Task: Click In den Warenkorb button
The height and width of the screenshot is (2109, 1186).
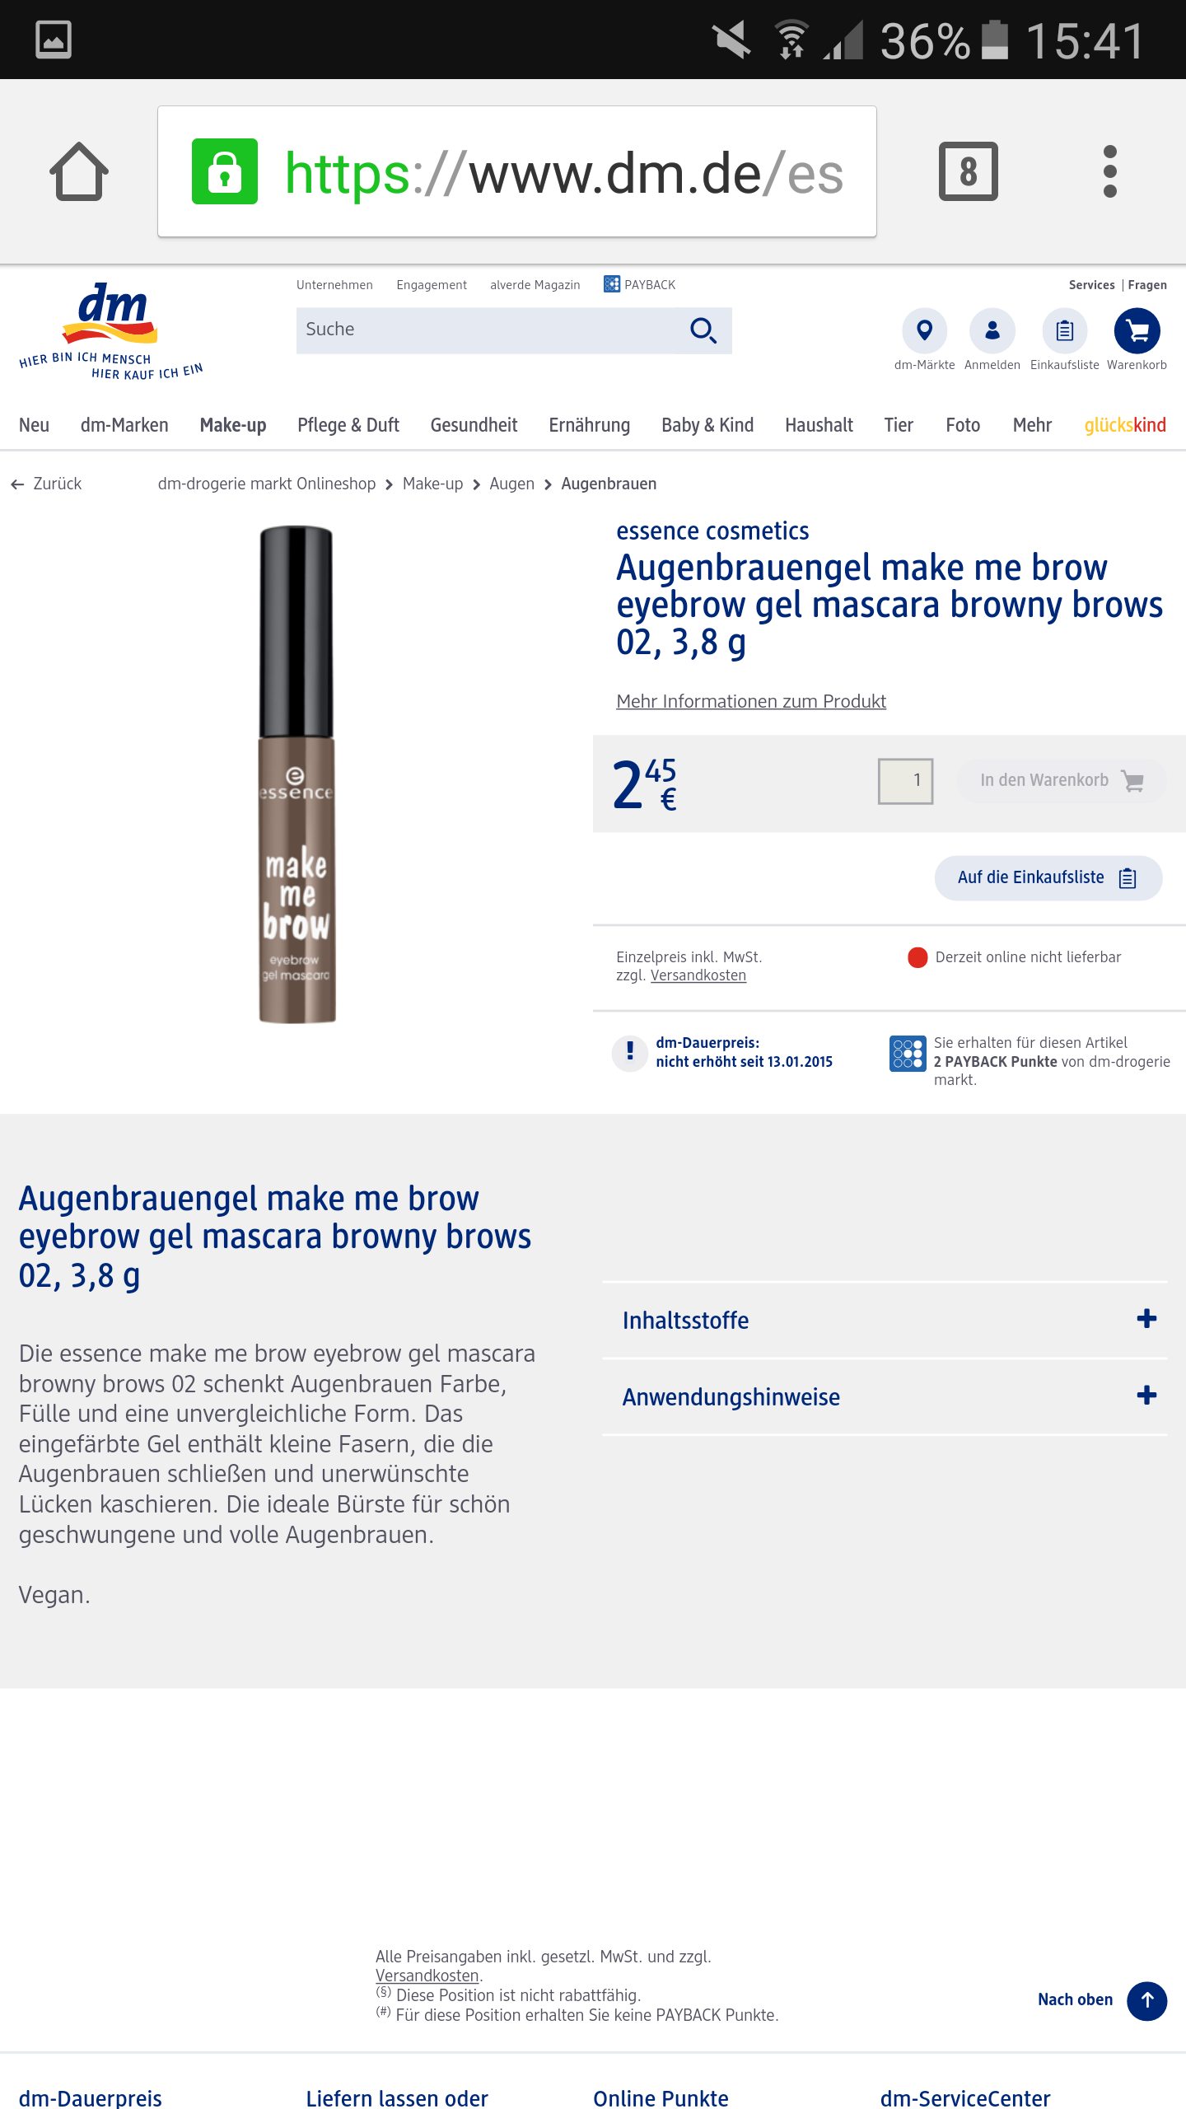Action: tap(1061, 780)
